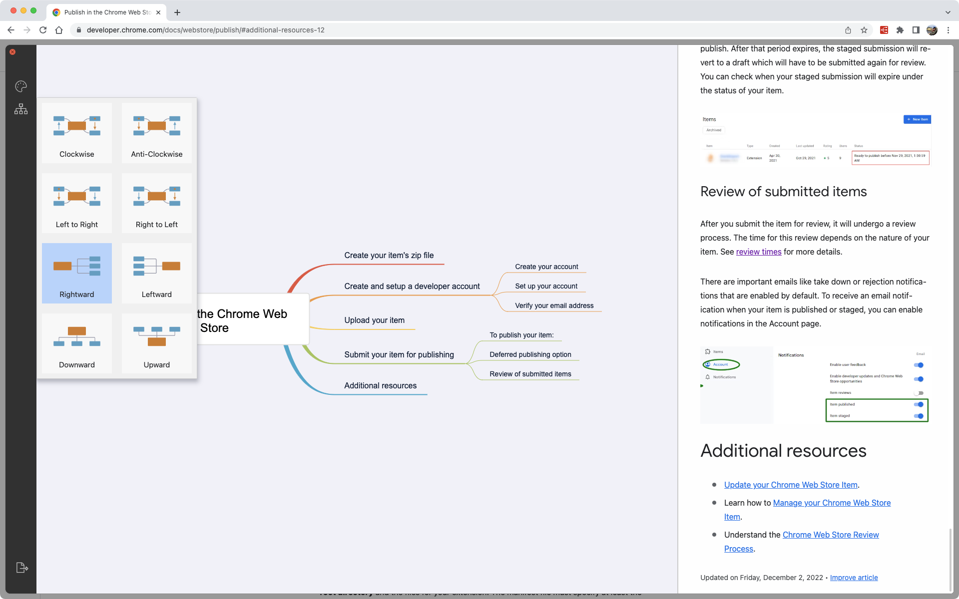The image size is (959, 599).
Task: Select the Leftward layout option
Action: (x=157, y=273)
